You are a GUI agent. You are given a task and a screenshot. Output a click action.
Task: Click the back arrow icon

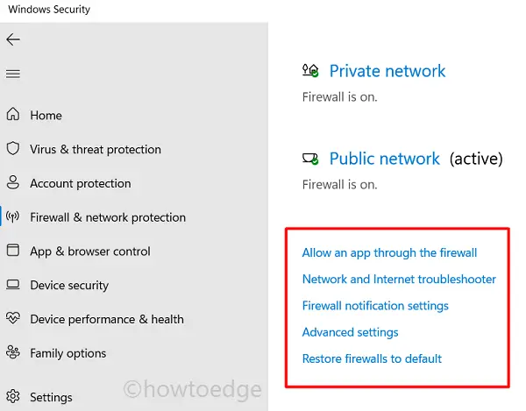point(13,39)
